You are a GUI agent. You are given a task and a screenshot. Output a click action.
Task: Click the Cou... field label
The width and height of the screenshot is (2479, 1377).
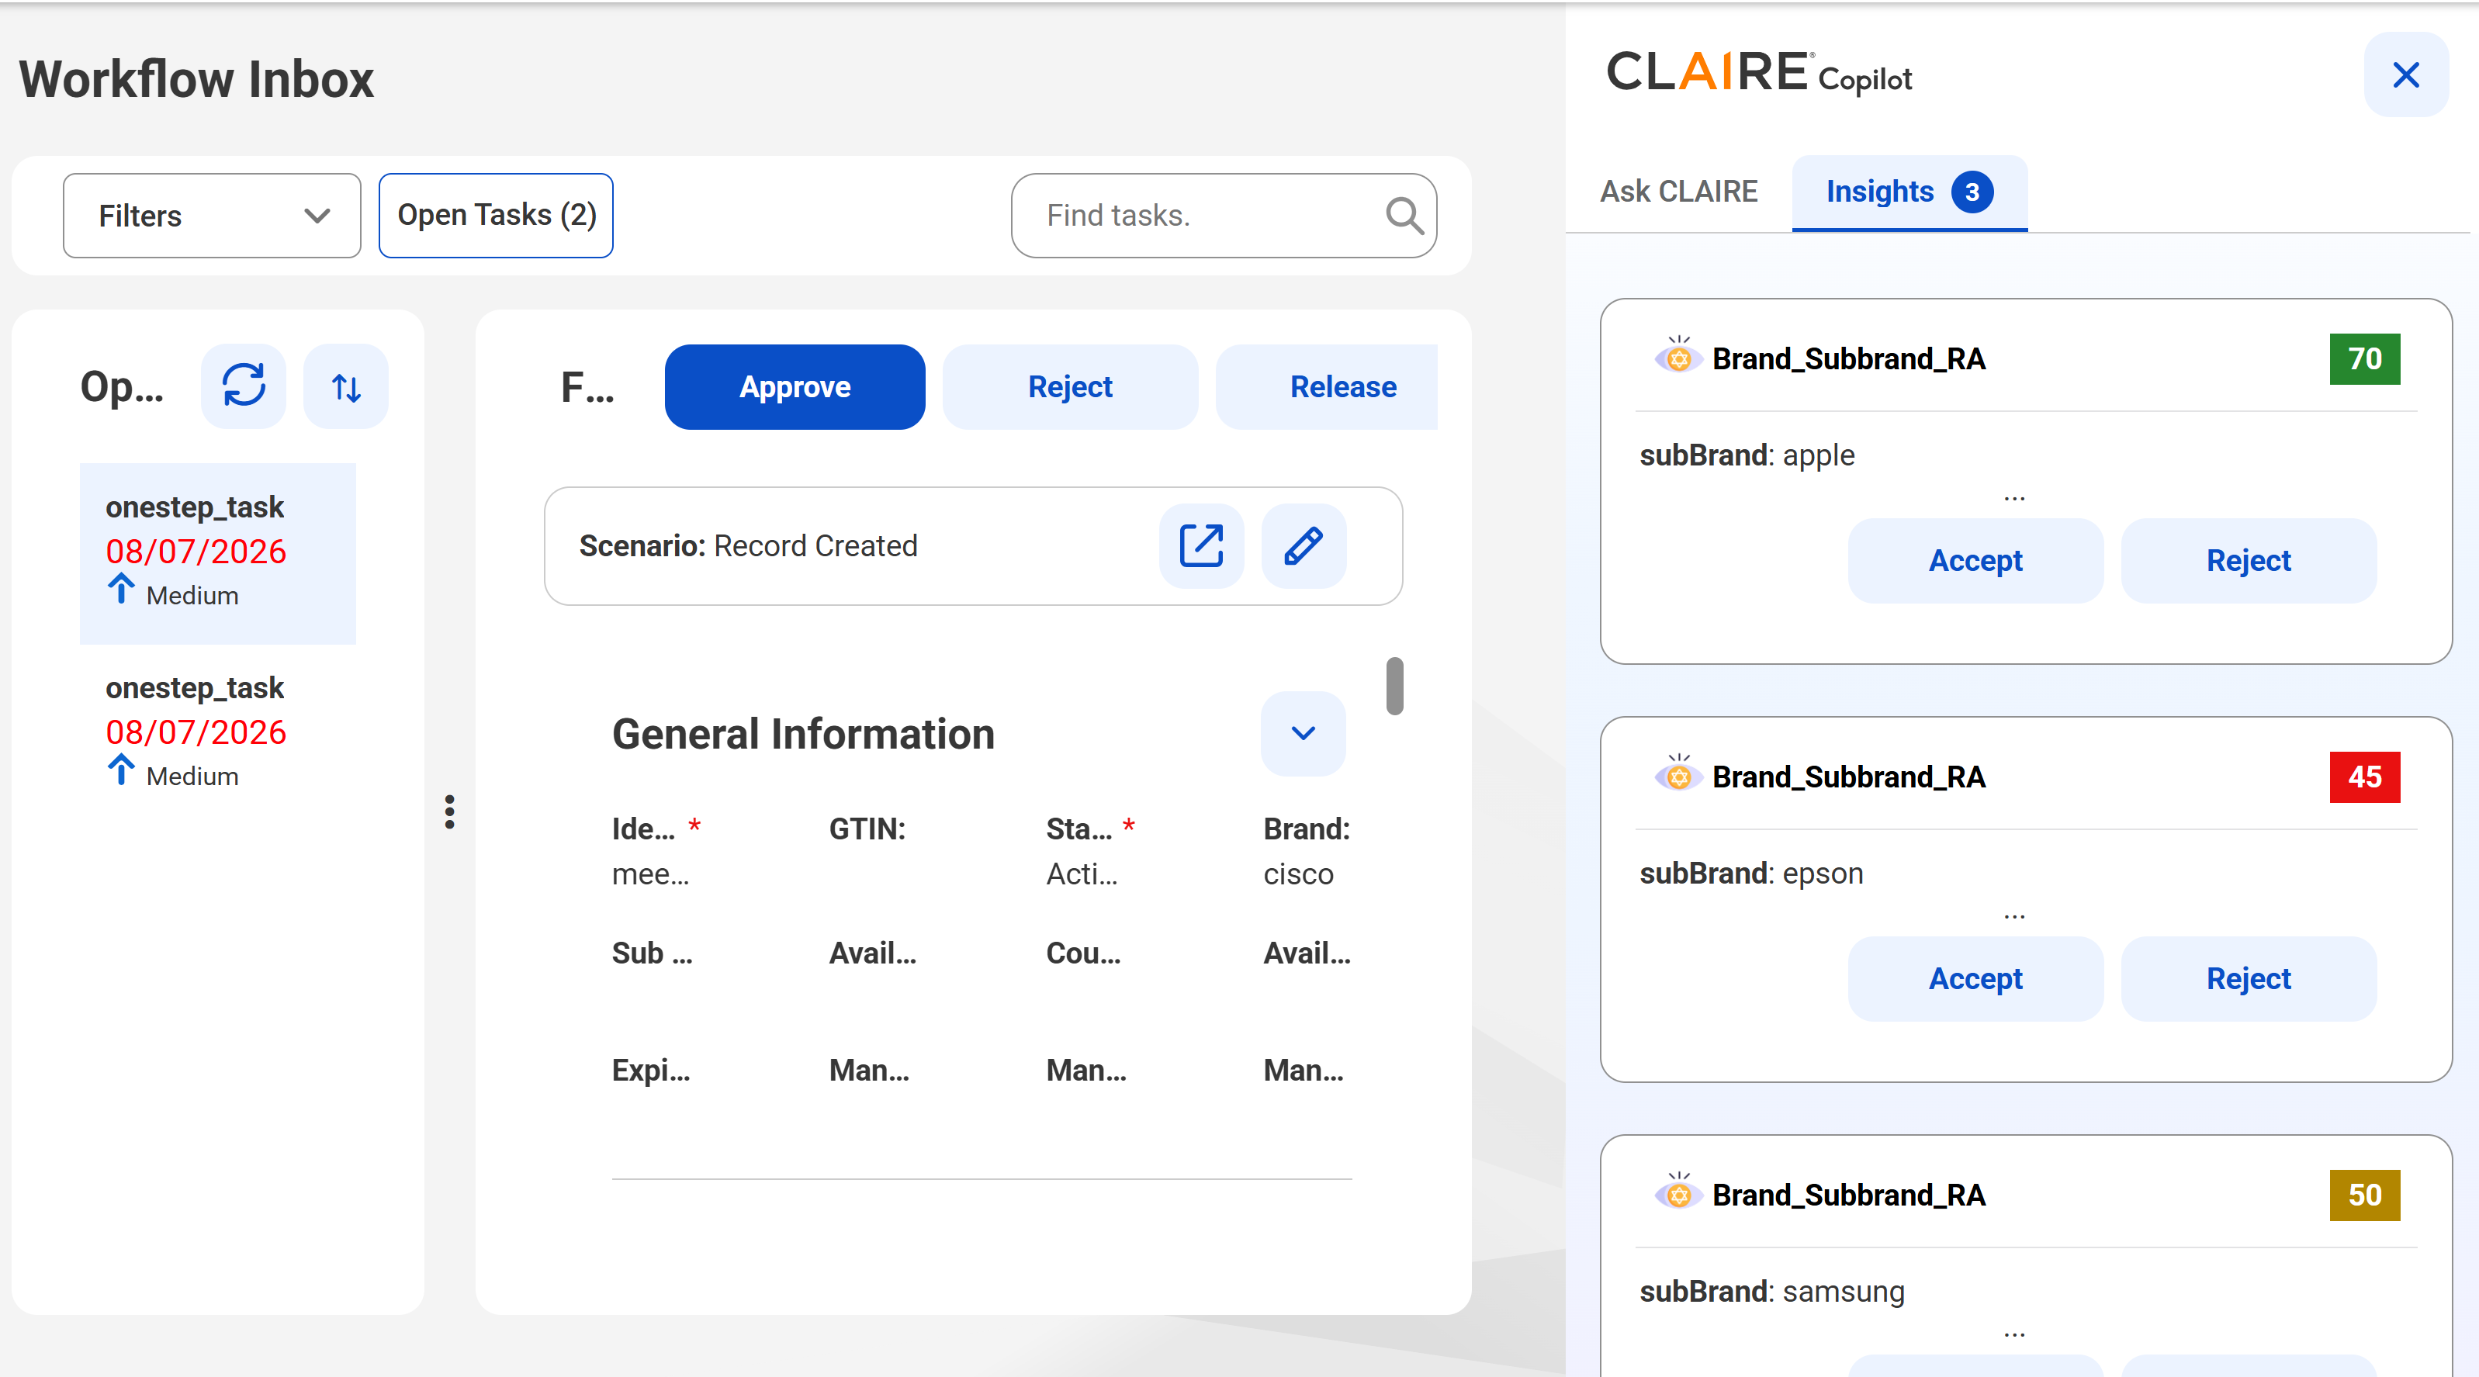point(1084,953)
